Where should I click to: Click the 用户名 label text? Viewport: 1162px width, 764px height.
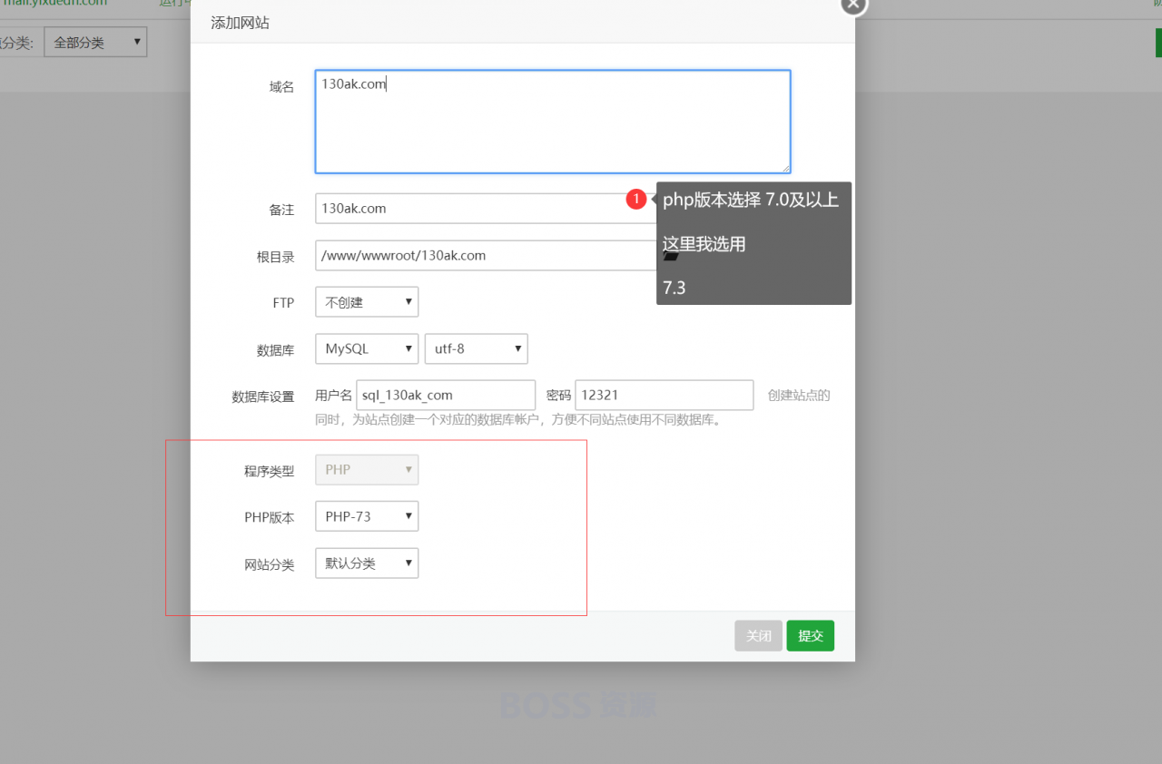(333, 396)
